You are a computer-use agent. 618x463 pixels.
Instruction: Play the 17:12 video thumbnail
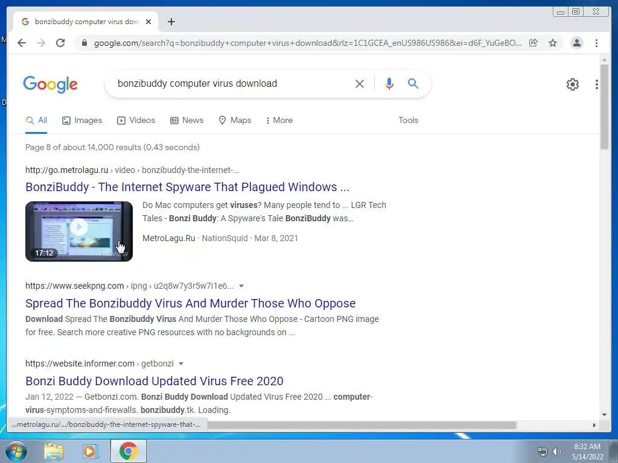(x=79, y=231)
